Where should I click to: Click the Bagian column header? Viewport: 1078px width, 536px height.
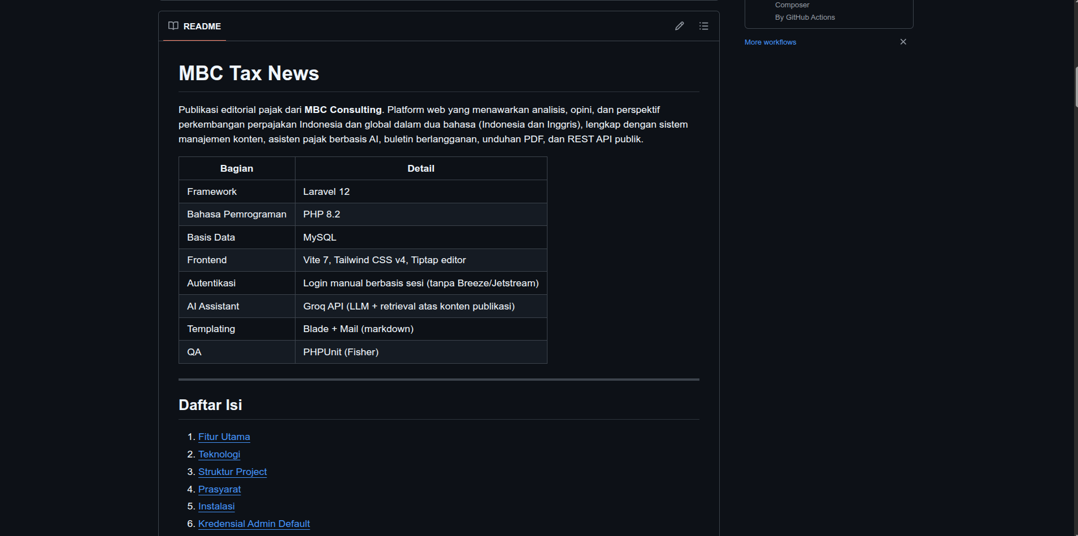(237, 168)
